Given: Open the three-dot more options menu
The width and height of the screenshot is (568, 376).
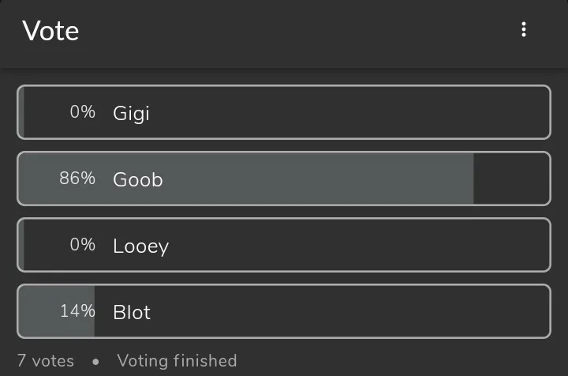Looking at the screenshot, I should pyautogui.click(x=524, y=30).
